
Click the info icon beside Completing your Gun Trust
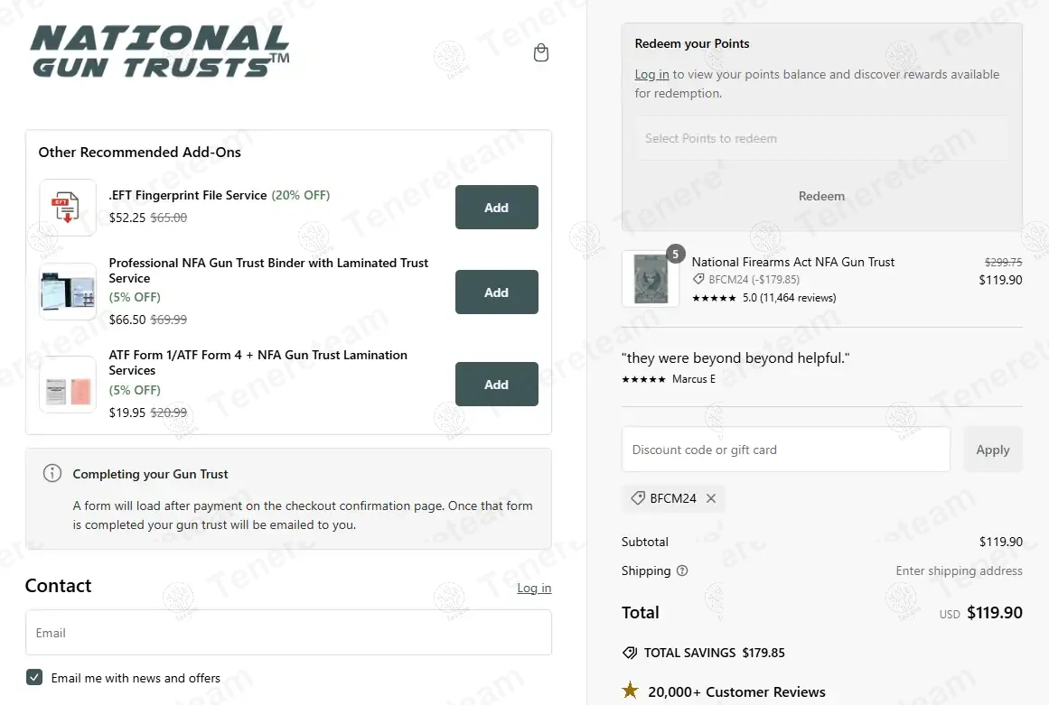tap(52, 473)
